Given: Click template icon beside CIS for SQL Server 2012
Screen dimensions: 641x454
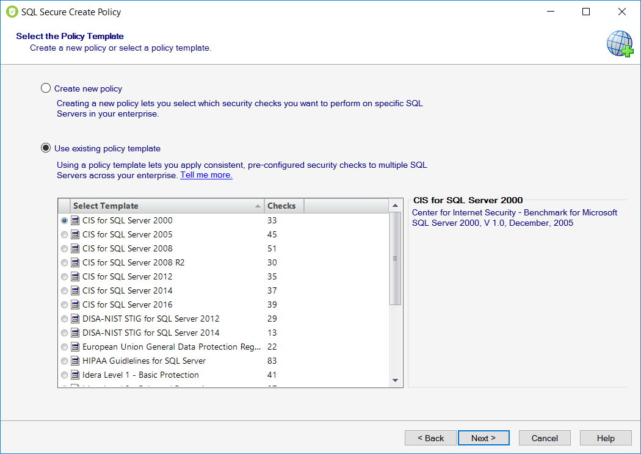Looking at the screenshot, I should click(75, 276).
